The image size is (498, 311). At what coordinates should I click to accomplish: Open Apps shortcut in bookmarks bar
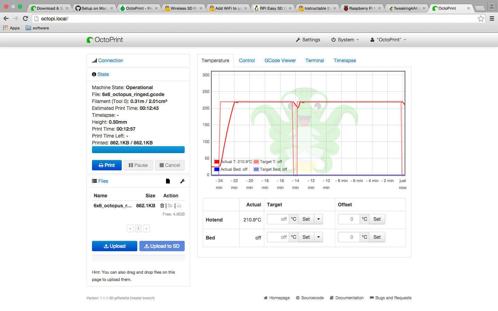coord(11,28)
